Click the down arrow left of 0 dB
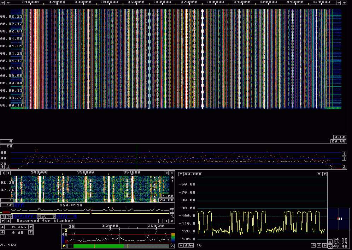This screenshot has width=352, height=250. 2,232
